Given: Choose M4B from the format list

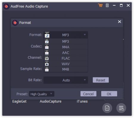Looking at the screenshot, I should click(66, 69).
